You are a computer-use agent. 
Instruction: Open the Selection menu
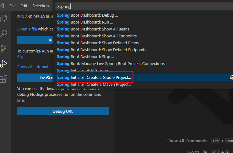point(41,6)
